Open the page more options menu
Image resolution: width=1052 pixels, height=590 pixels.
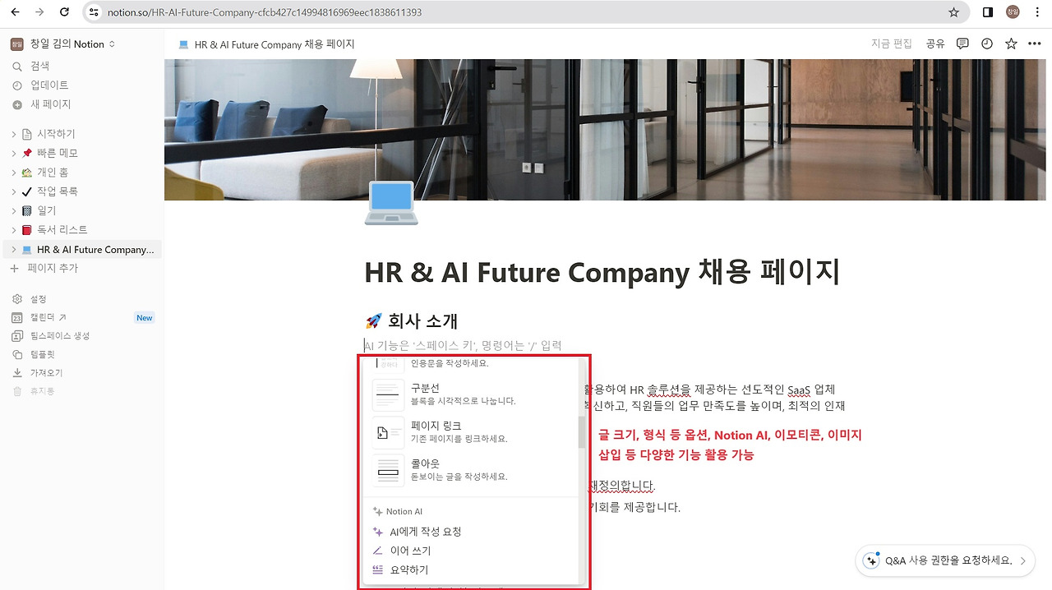[1034, 44]
